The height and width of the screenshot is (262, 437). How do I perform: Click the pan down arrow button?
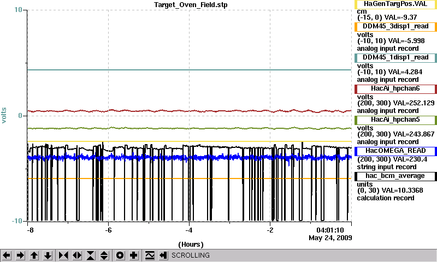(x=48, y=255)
